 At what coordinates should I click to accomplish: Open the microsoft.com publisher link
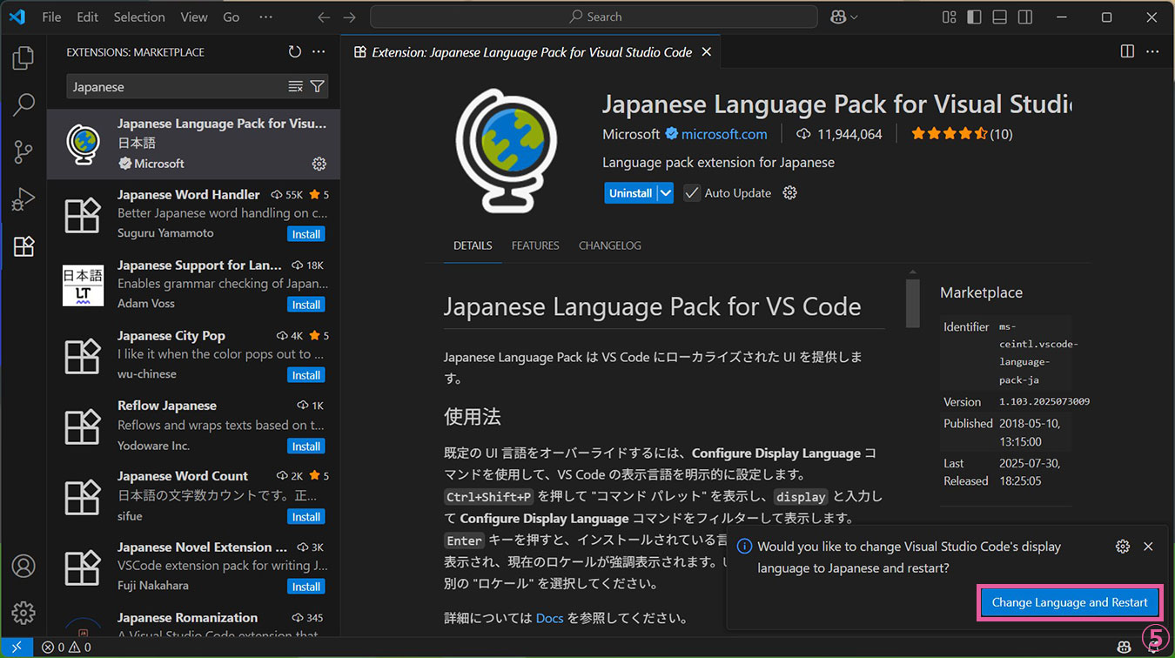(x=724, y=134)
